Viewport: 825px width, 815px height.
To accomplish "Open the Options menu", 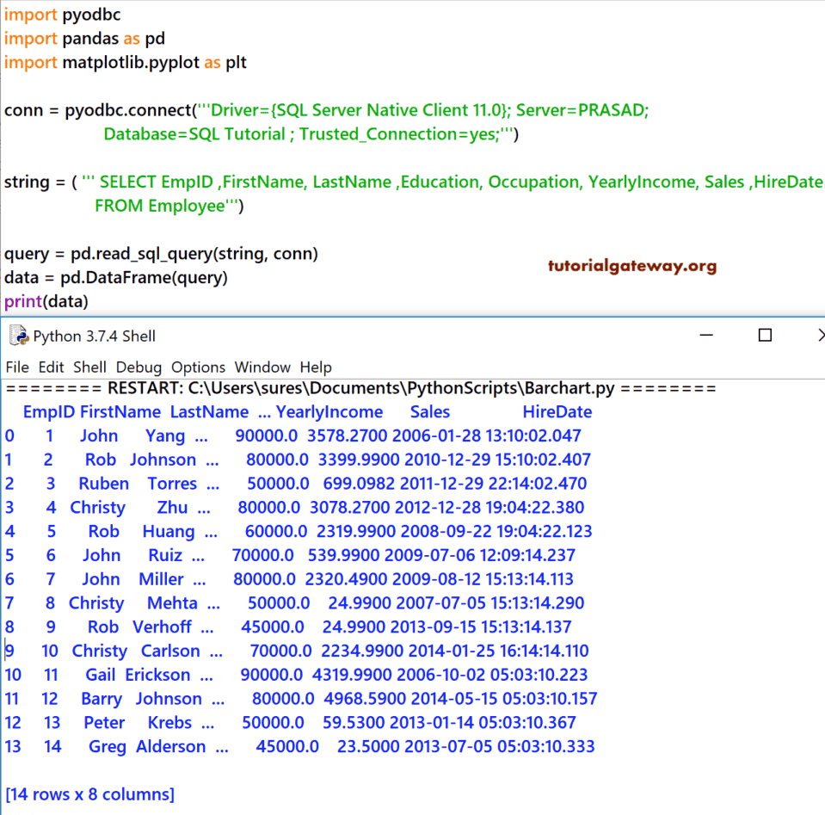I will pos(199,367).
